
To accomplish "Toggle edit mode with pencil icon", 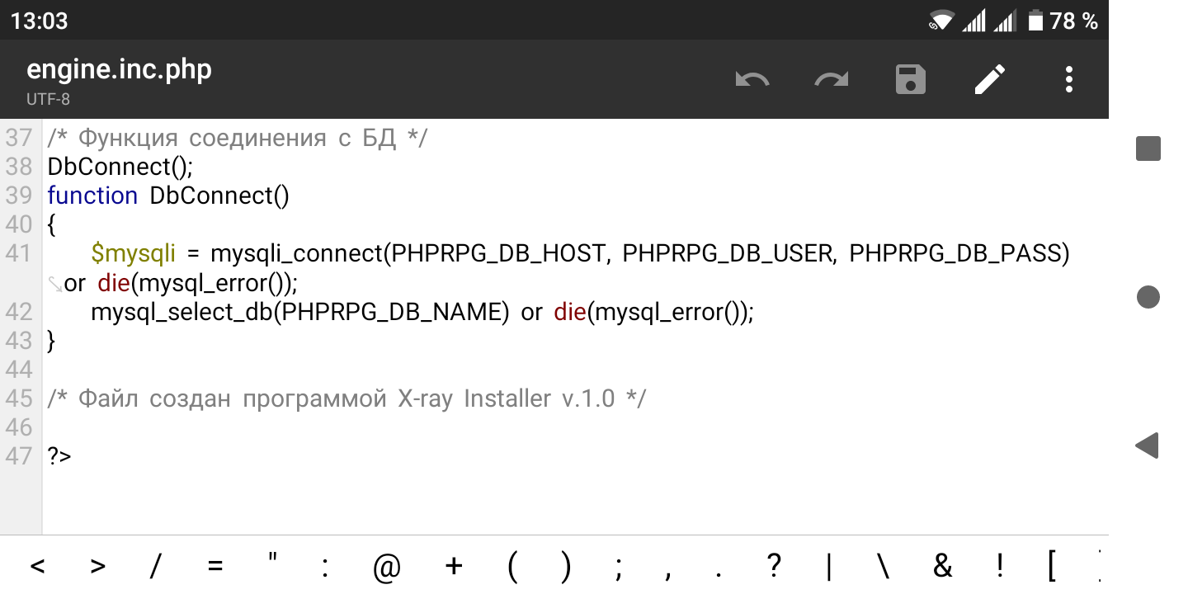I will point(990,79).
